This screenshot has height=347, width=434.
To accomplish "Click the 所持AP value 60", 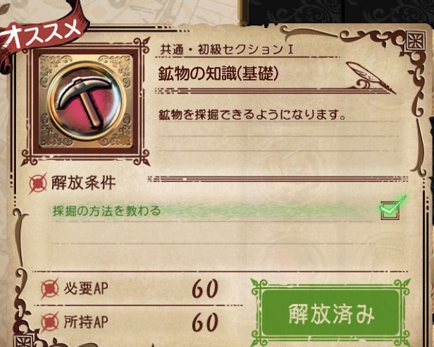I will pyautogui.click(x=205, y=322).
